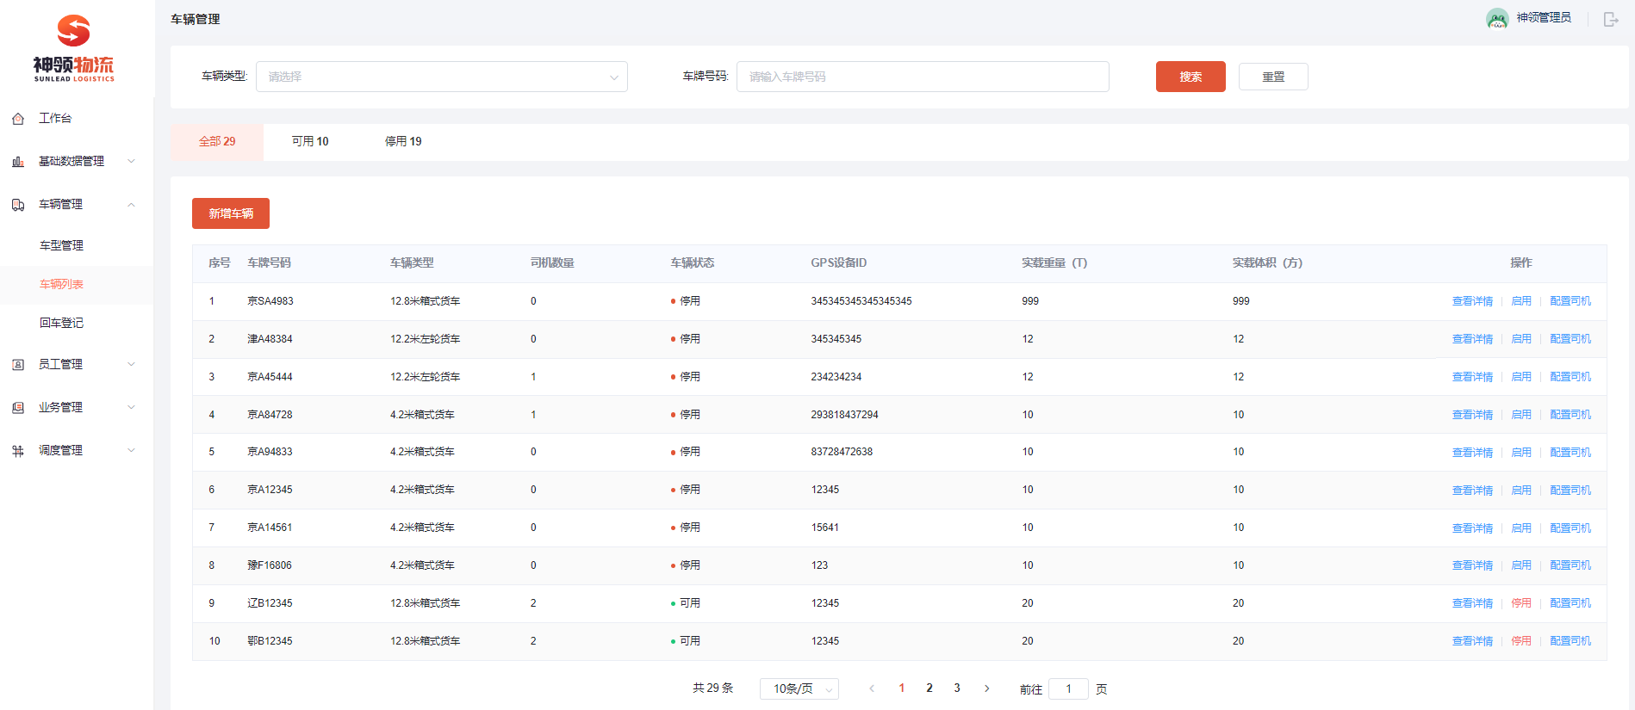Click the 业务管理 sidebar icon
Viewport: 1635px width, 710px height.
coord(18,408)
